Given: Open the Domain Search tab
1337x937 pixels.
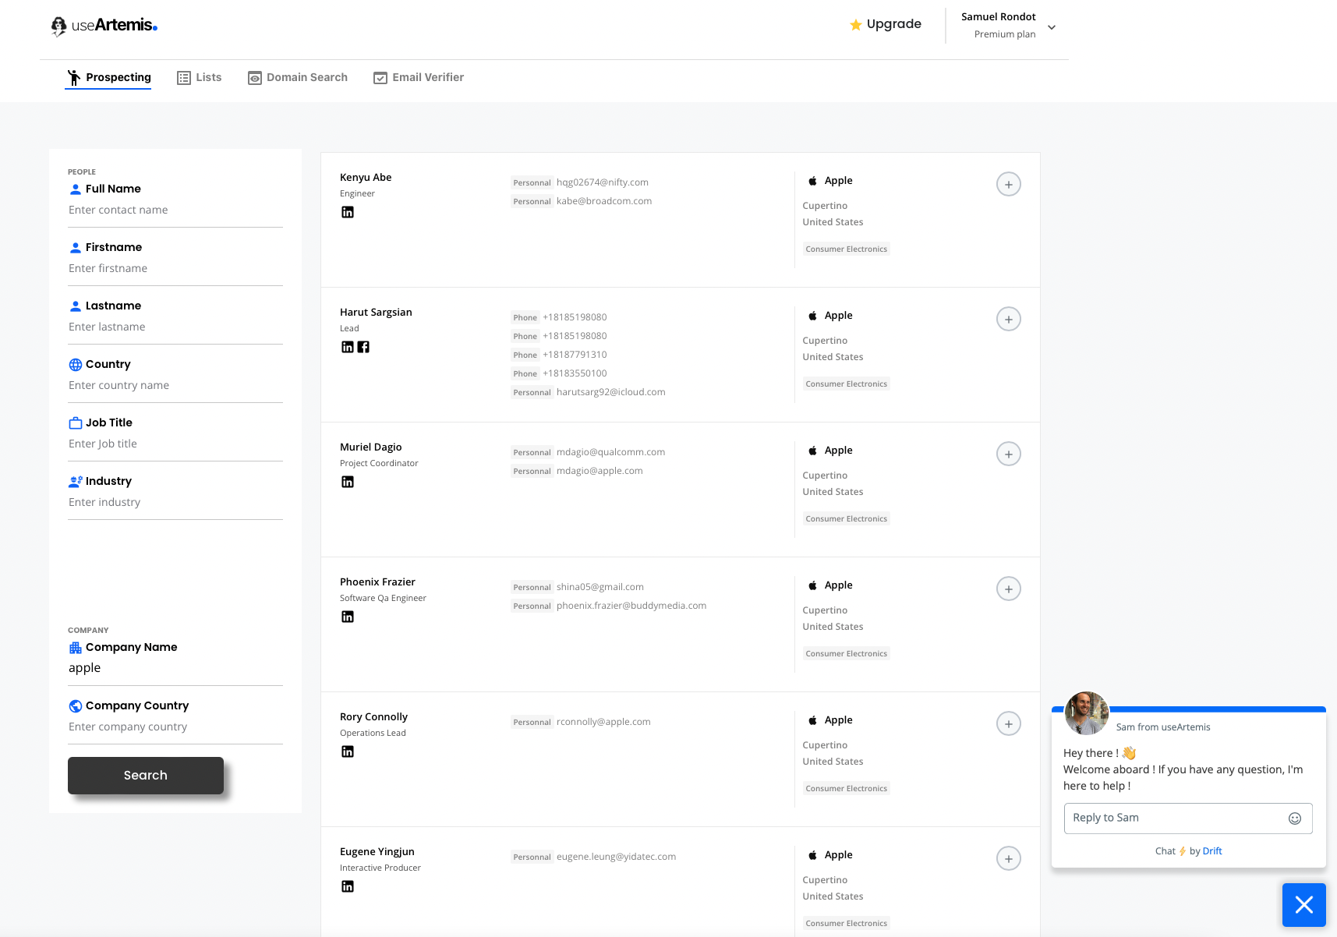Looking at the screenshot, I should click(298, 77).
